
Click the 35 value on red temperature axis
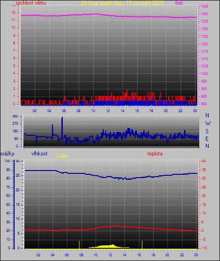[204, 170]
